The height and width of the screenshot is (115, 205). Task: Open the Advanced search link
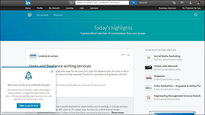pyautogui.click(x=143, y=2)
